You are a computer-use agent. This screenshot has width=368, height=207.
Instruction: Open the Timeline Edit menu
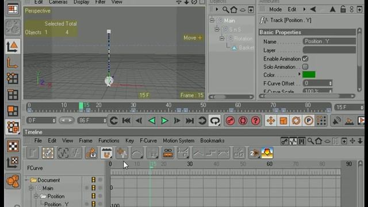point(52,140)
